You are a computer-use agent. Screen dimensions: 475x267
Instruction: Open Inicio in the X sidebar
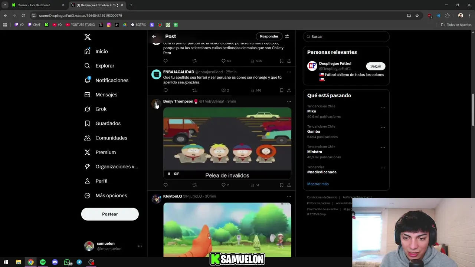96,51
